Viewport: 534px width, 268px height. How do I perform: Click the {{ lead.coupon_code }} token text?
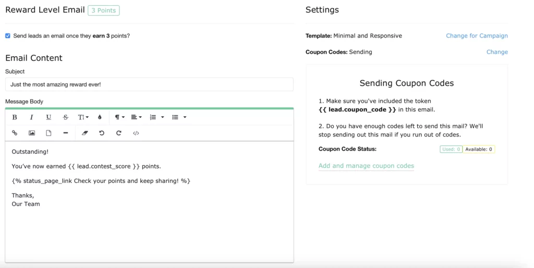point(357,109)
